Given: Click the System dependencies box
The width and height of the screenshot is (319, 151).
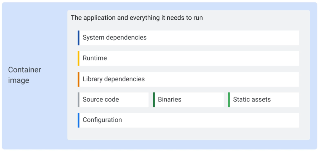Looking at the screenshot, I should tap(188, 38).
